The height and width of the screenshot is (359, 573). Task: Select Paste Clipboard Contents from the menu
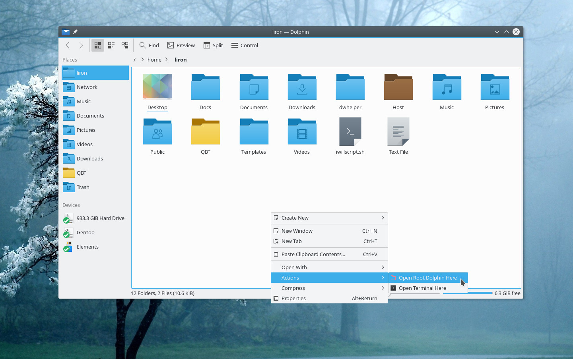pyautogui.click(x=313, y=254)
